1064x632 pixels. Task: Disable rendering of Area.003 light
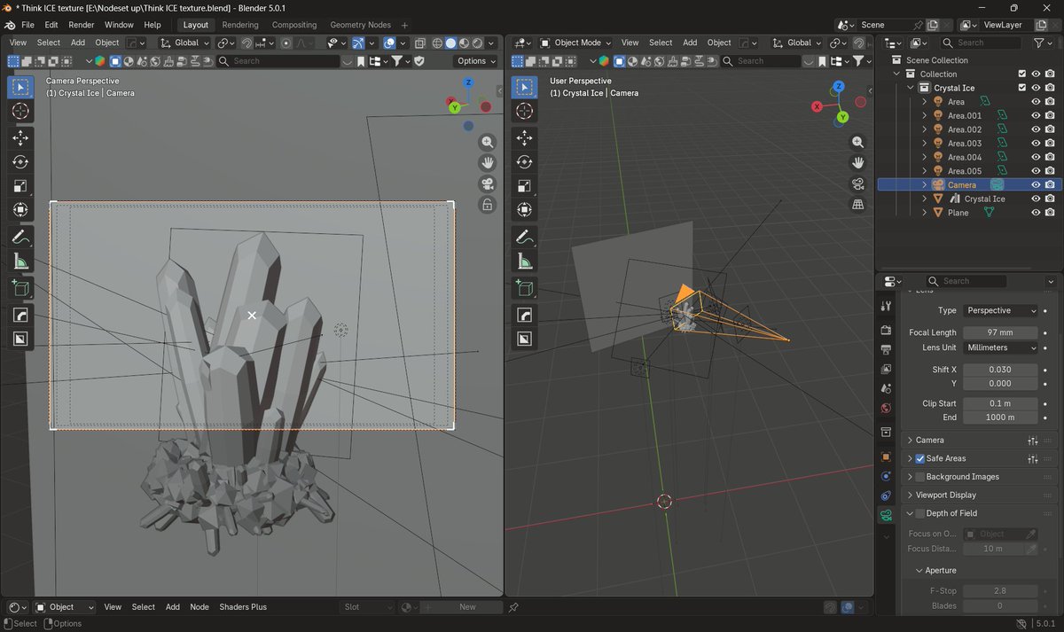click(1050, 143)
